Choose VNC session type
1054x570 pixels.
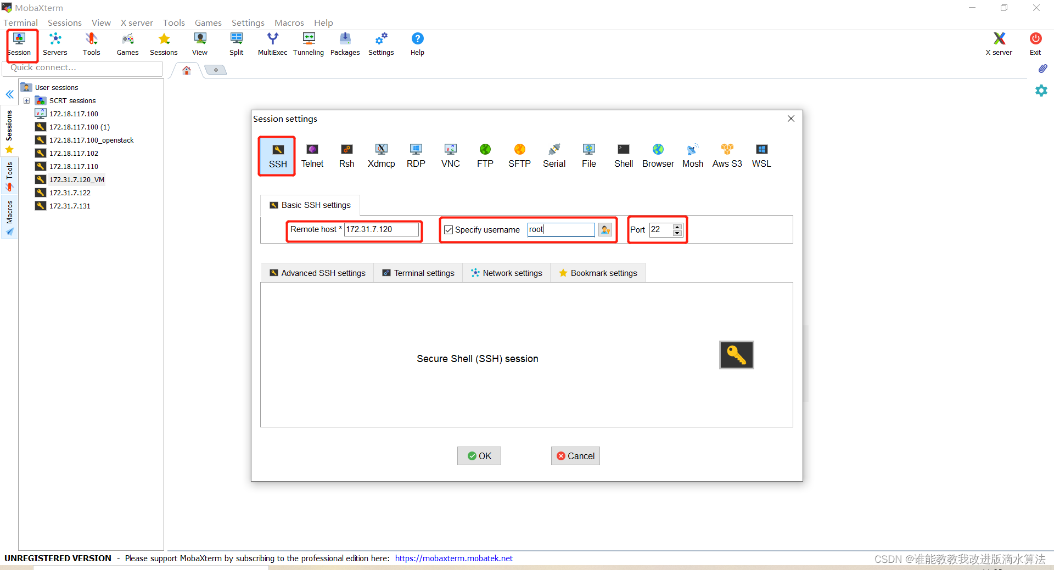(x=451, y=156)
